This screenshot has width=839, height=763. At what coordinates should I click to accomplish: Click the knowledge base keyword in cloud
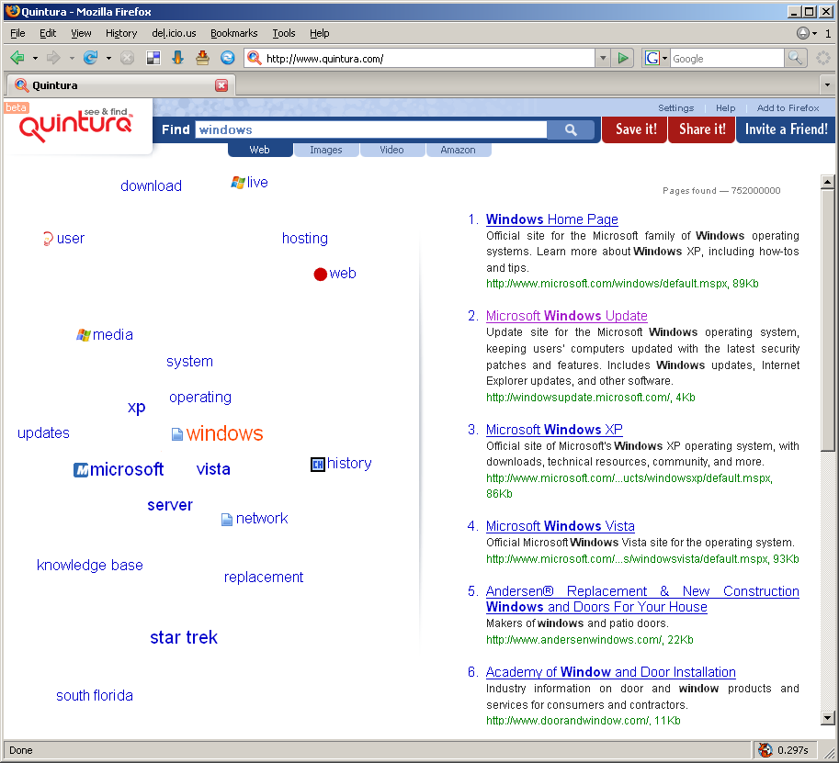(90, 566)
